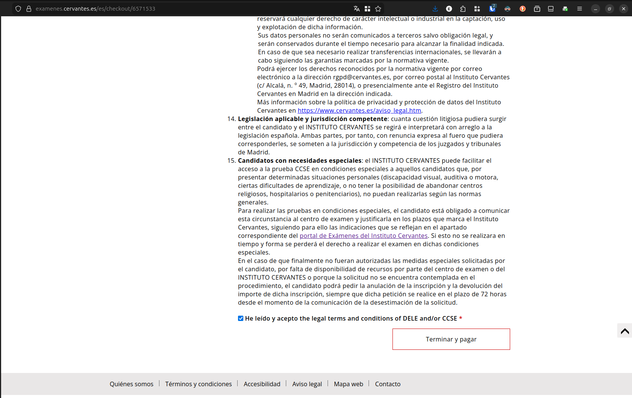Click the tracking protection shield icon
Screen dimensions: 632x398
pyautogui.click(x=18, y=9)
